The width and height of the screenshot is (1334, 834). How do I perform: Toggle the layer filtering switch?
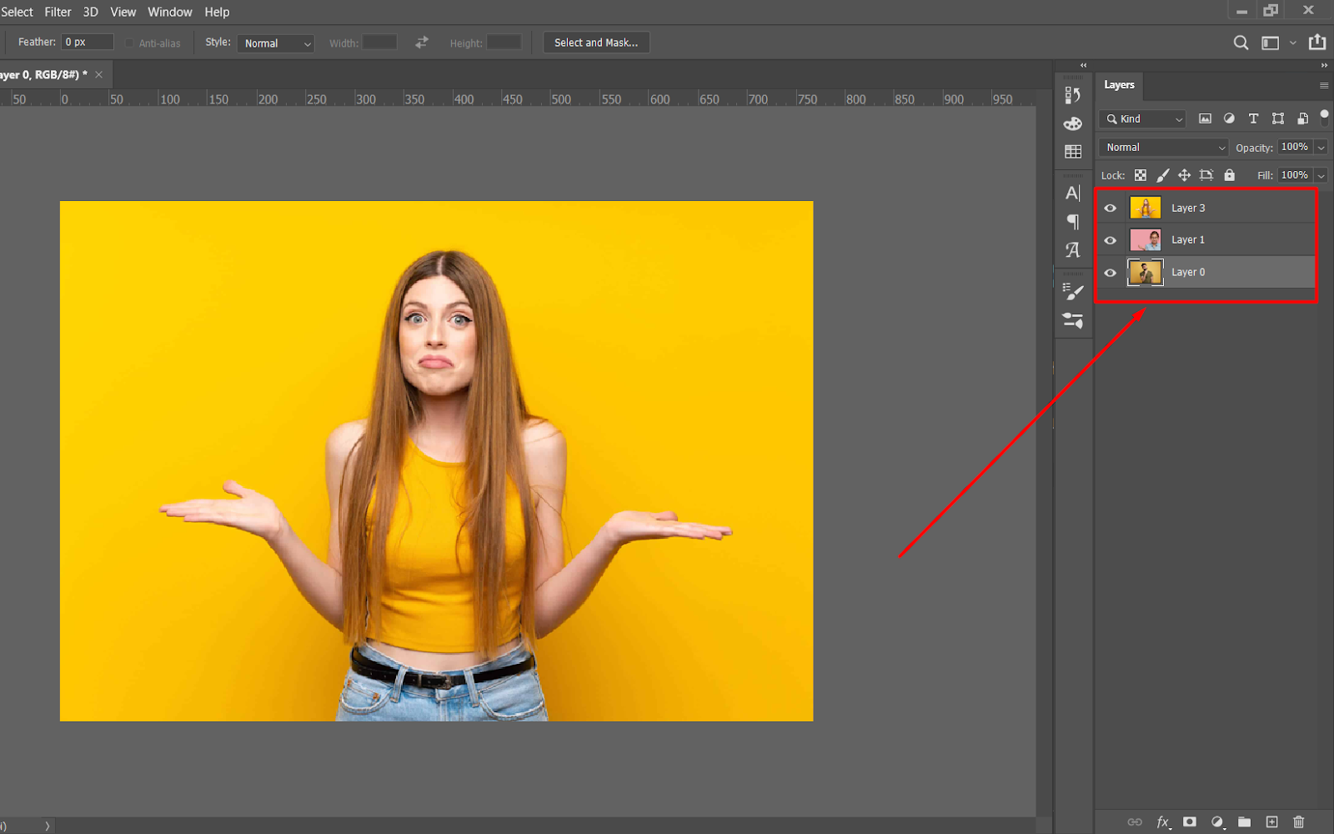[1324, 118]
